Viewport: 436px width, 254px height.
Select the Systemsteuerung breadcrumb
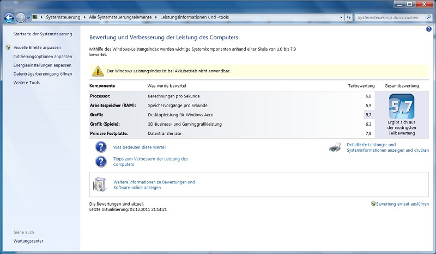point(63,17)
